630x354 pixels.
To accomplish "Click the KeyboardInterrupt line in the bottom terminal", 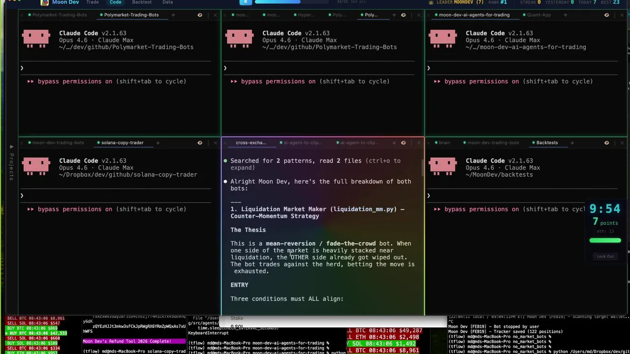I will (208, 333).
